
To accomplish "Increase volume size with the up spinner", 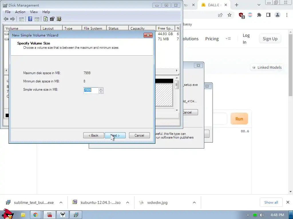I will point(101,89).
